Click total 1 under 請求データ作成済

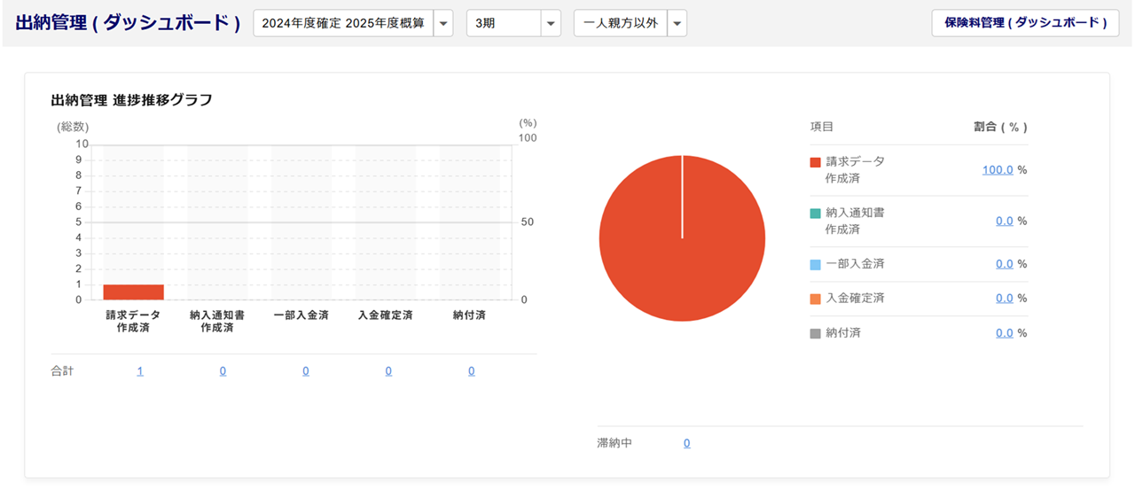tap(140, 371)
